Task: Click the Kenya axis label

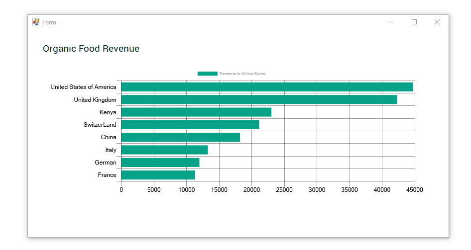Action: click(108, 112)
